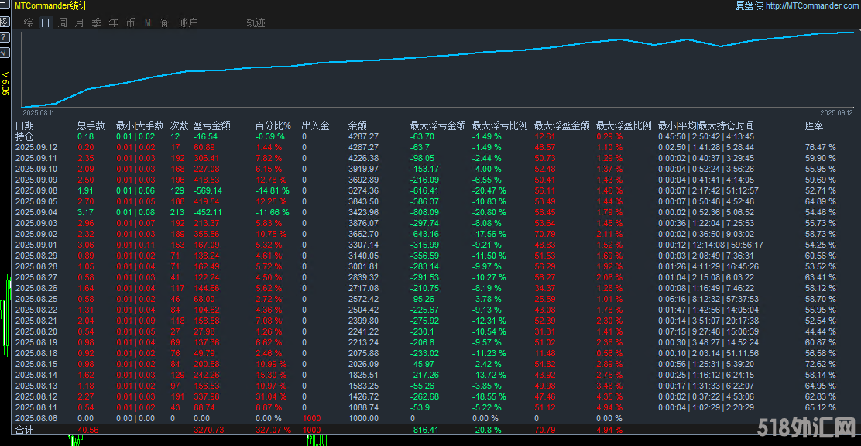Open the 综 summary tab

(27, 22)
